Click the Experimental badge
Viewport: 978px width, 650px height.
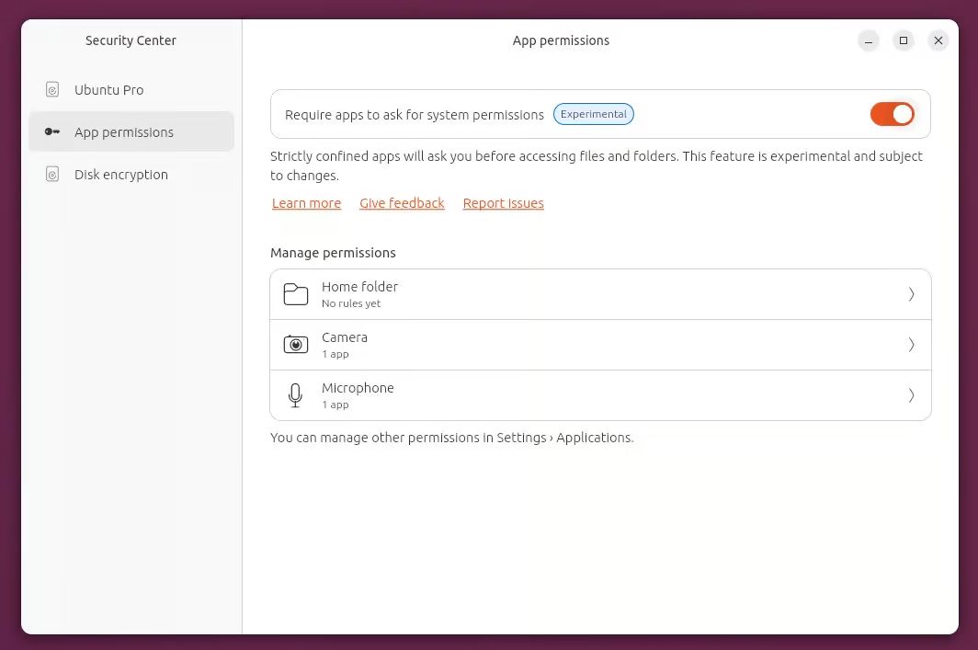pyautogui.click(x=594, y=115)
